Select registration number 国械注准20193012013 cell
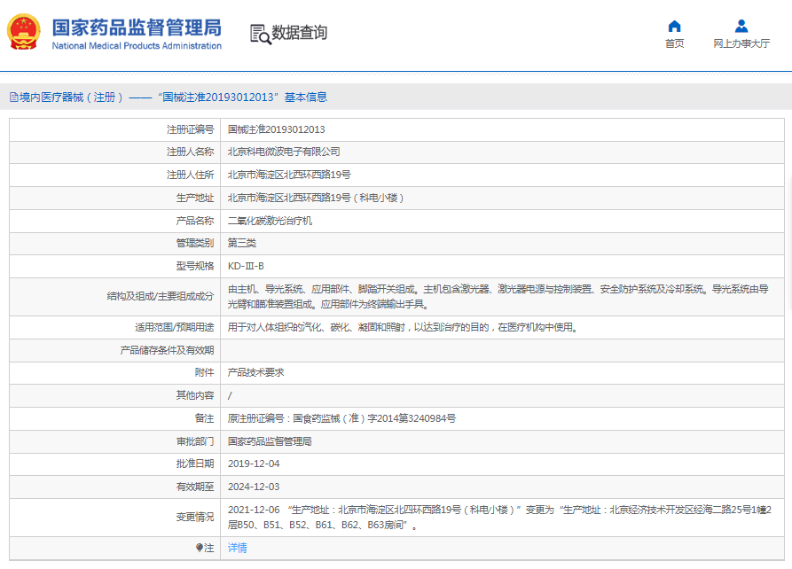The height and width of the screenshot is (569, 792). click(x=277, y=129)
